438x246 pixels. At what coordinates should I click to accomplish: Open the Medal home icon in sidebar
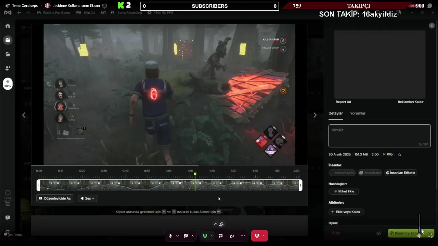click(x=8, y=26)
